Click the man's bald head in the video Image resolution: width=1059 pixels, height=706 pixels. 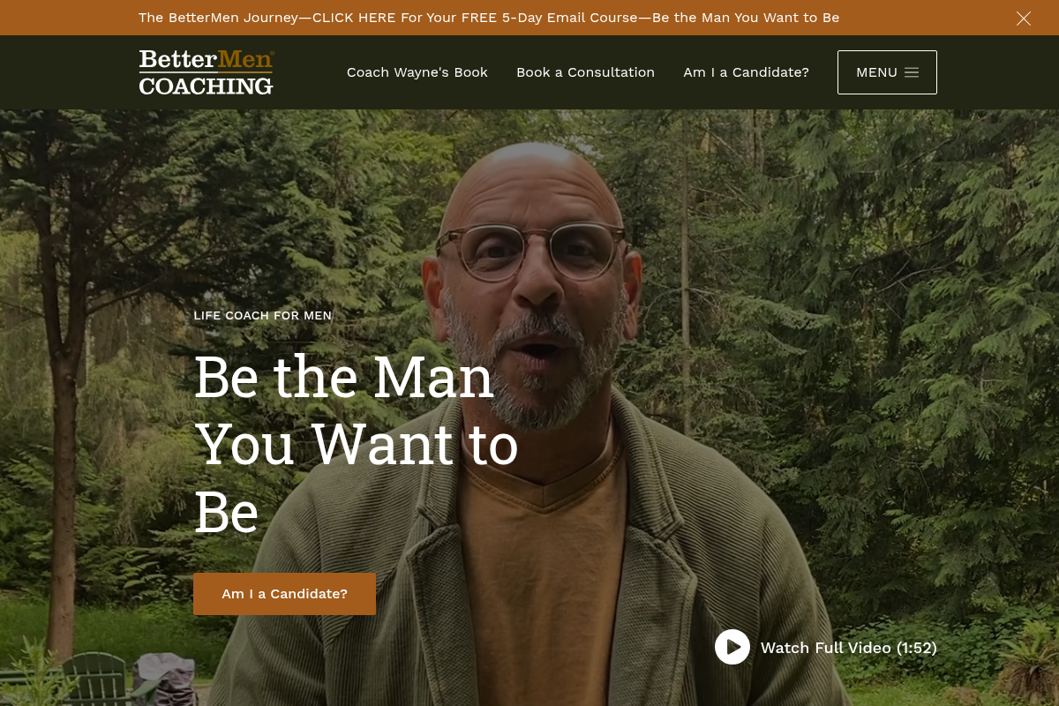point(528,181)
